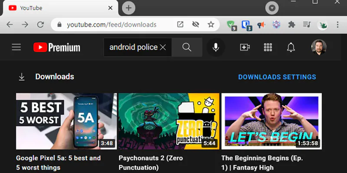Image resolution: width=347 pixels, height=173 pixels.
Task: Open the media controls playlist icon
Action: click(307, 24)
